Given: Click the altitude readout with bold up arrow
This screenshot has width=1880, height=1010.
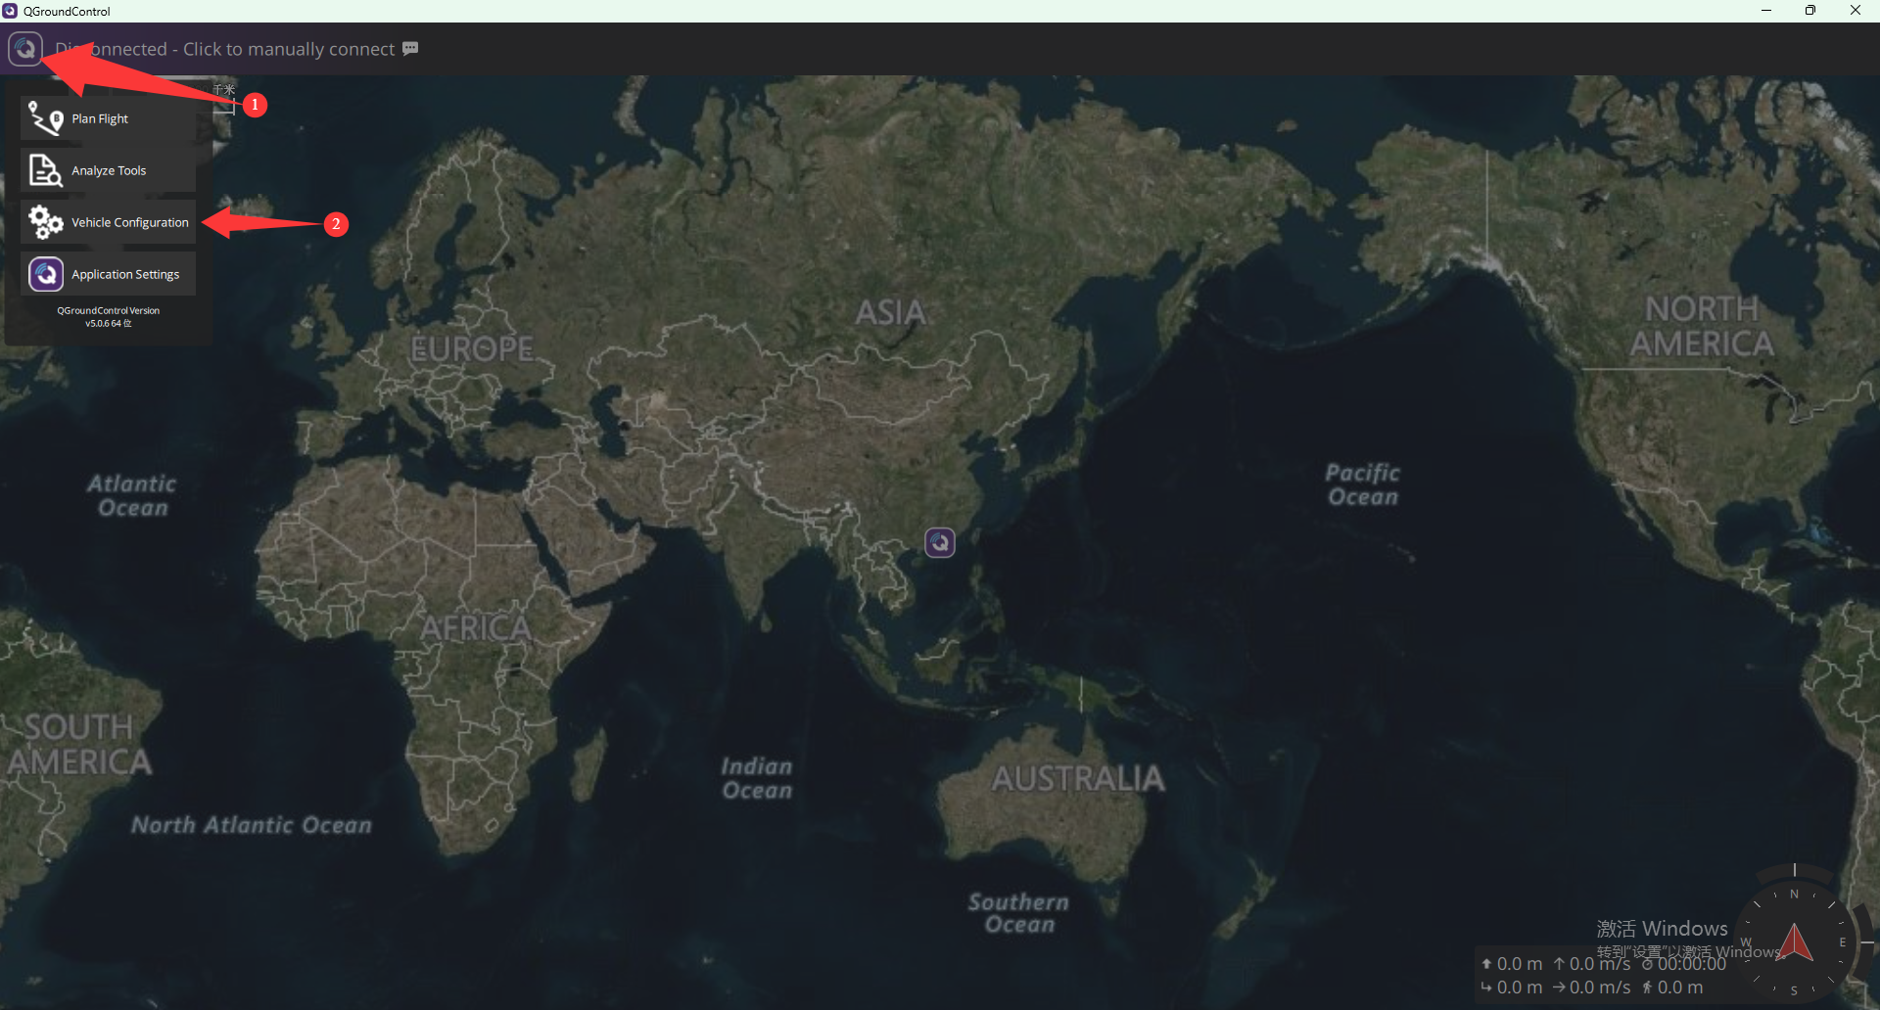Looking at the screenshot, I should (x=1512, y=964).
